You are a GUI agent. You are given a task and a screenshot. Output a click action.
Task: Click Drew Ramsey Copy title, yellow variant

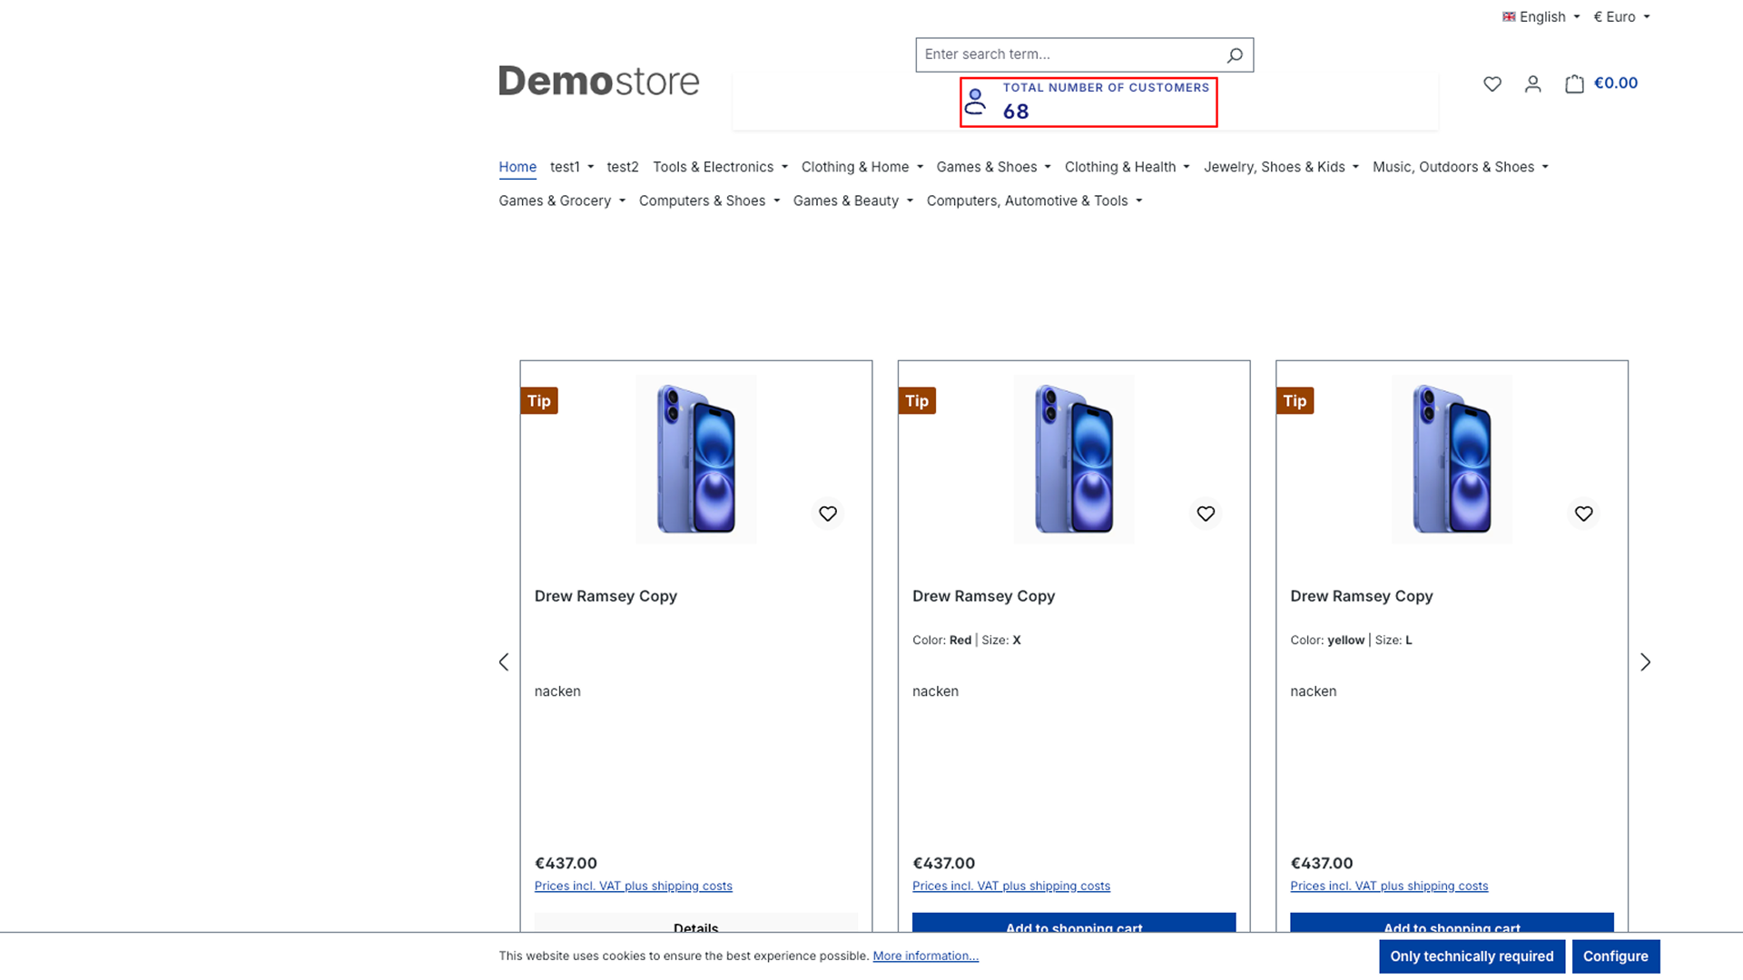click(1362, 596)
